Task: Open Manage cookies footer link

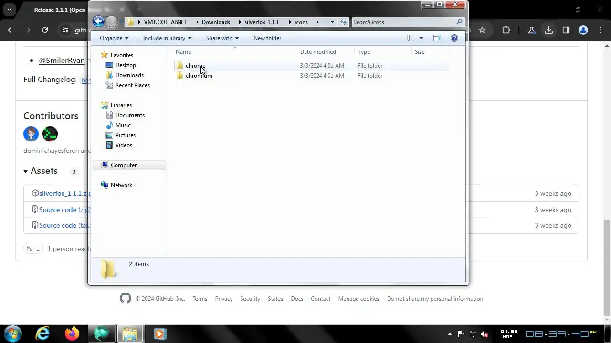Action: pyautogui.click(x=358, y=299)
